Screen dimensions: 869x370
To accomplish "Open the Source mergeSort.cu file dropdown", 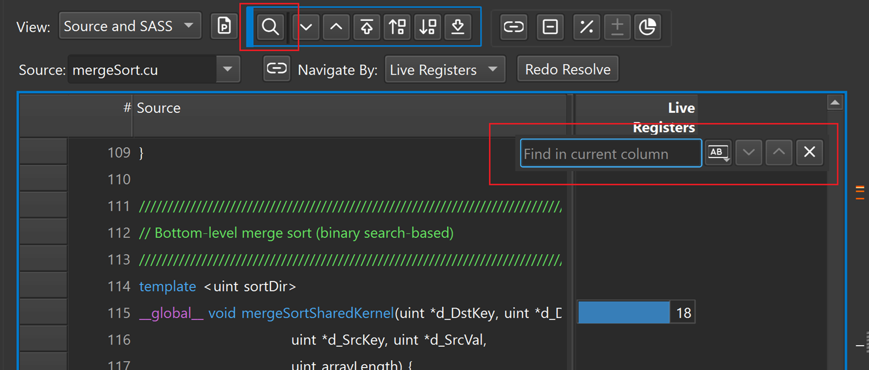I will (154, 69).
